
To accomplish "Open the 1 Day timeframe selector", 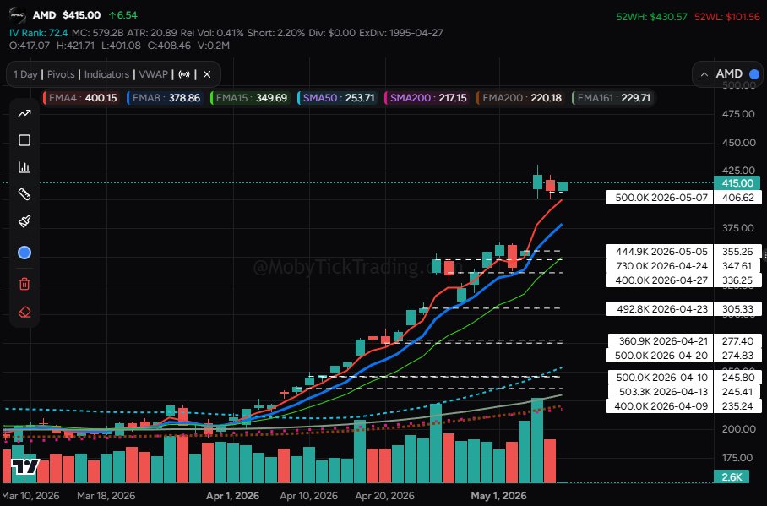I will (25, 74).
